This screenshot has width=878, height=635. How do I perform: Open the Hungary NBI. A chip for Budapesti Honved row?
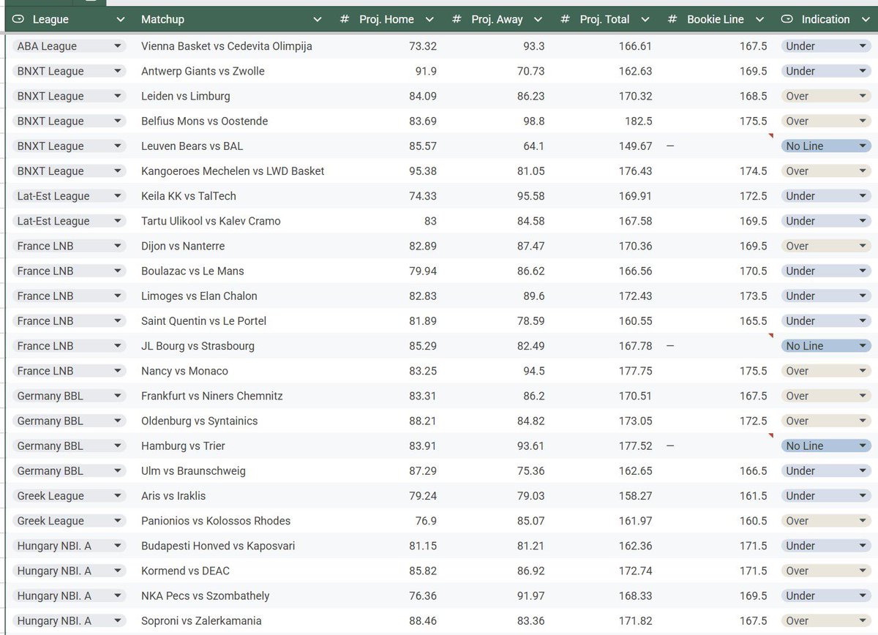70,546
